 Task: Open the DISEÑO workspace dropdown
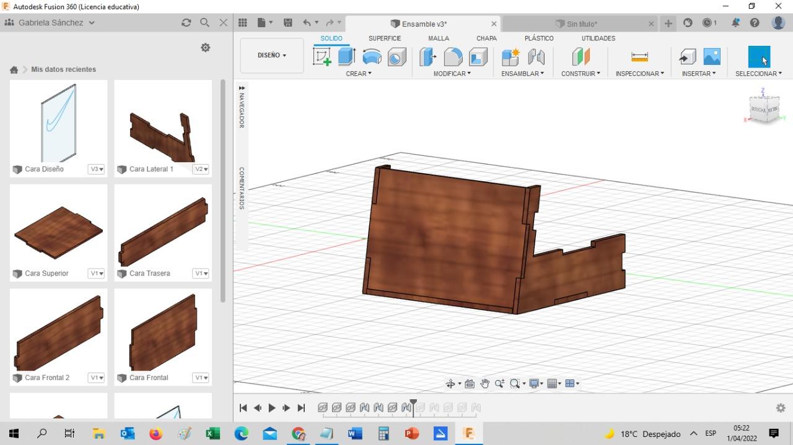coord(272,55)
